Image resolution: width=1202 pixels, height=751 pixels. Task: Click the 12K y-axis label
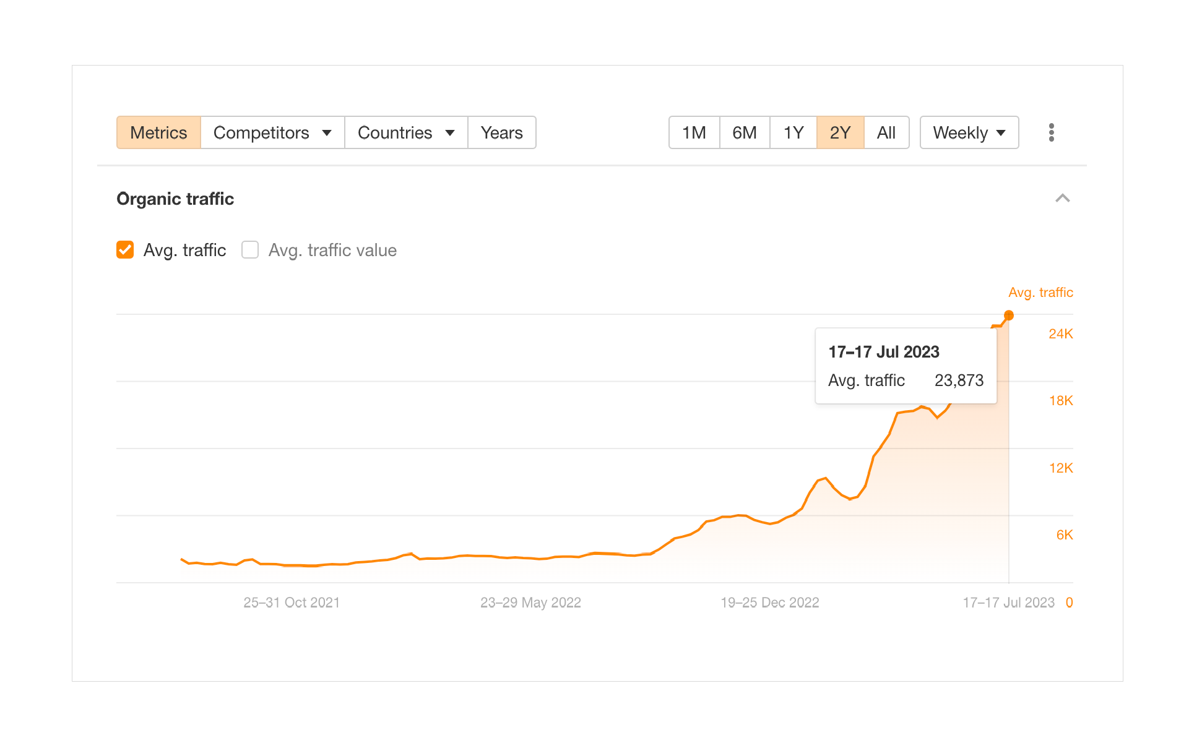(x=1061, y=468)
